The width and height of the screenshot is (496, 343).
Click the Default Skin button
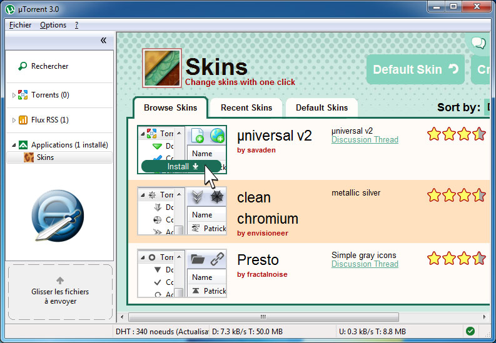(415, 69)
